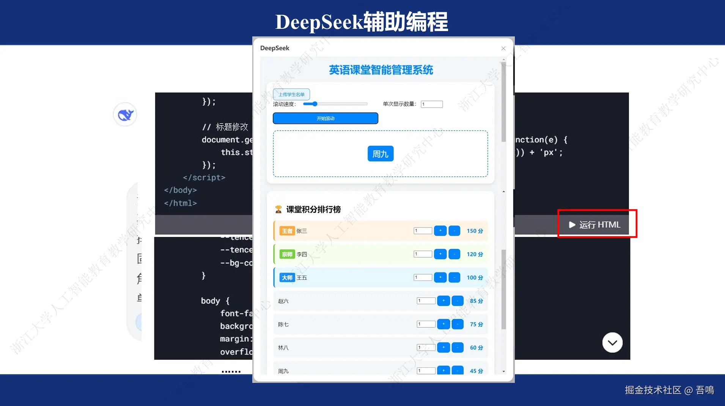Click the name 赵六 in leaderboard

(x=283, y=301)
